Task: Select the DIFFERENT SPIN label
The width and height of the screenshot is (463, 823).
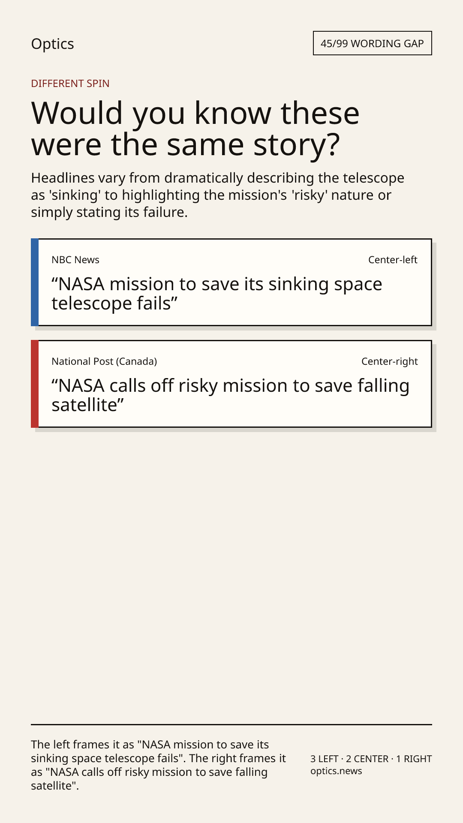Action: tap(70, 83)
